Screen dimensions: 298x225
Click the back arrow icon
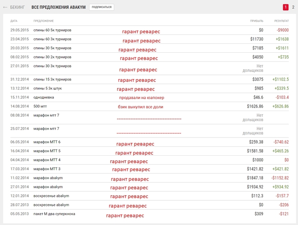[5, 7]
